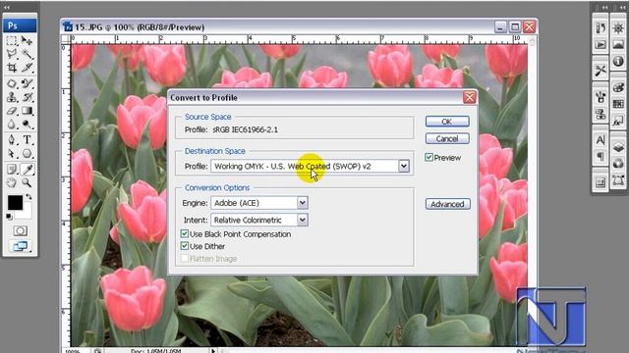The height and width of the screenshot is (353, 629).
Task: Open the Paths panel icon
Action: [x=618, y=180]
